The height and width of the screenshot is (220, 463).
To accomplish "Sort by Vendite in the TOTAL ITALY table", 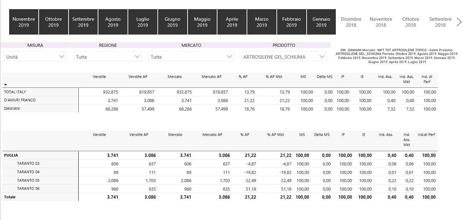I will coord(99,77).
